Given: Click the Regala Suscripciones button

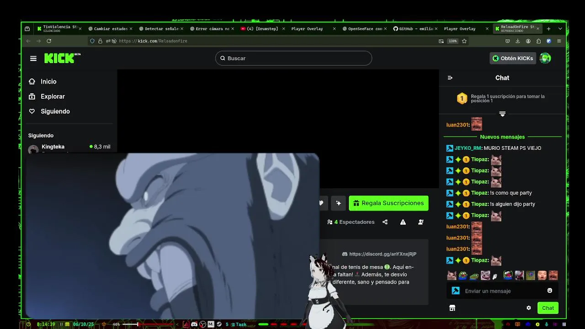Looking at the screenshot, I should pyautogui.click(x=388, y=203).
